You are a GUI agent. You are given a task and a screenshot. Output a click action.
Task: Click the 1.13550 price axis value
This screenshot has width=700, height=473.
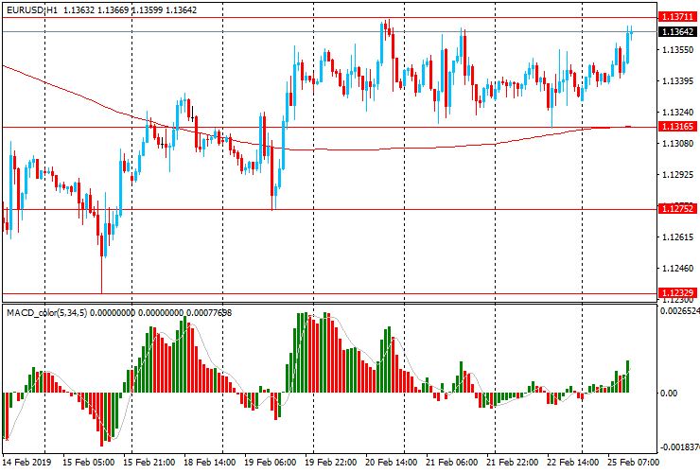coord(675,50)
